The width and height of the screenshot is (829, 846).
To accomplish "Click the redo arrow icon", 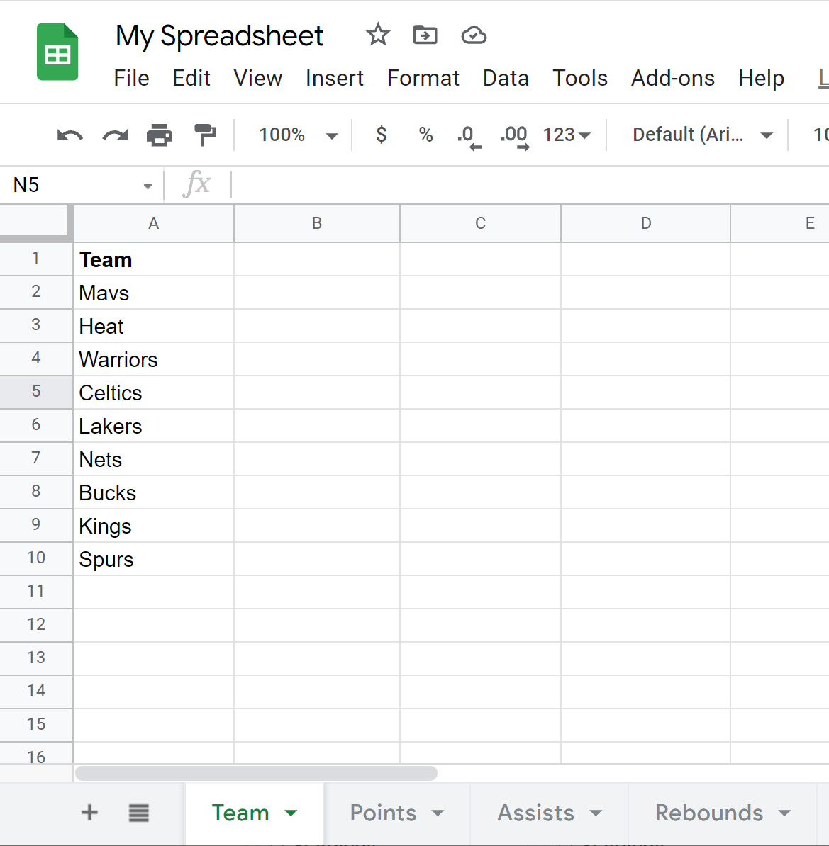I will [x=115, y=135].
